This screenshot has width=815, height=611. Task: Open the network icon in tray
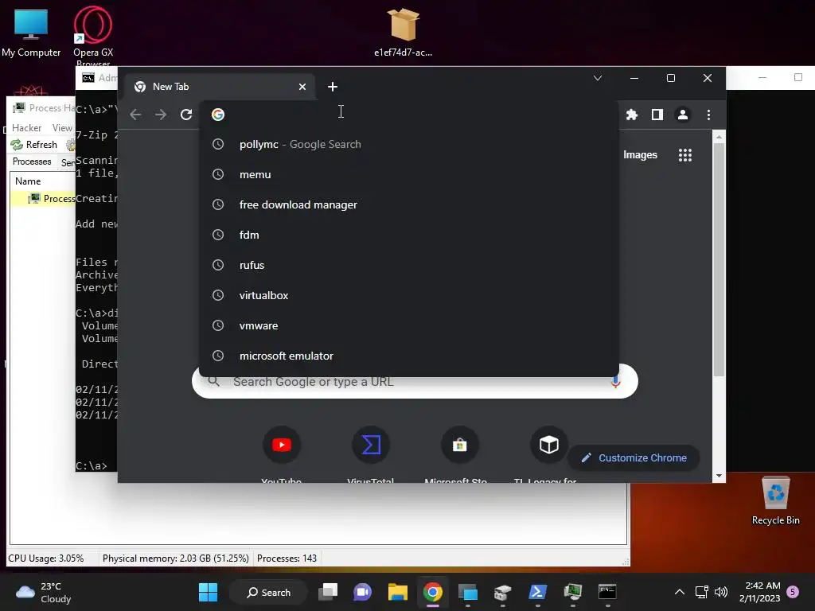702,592
